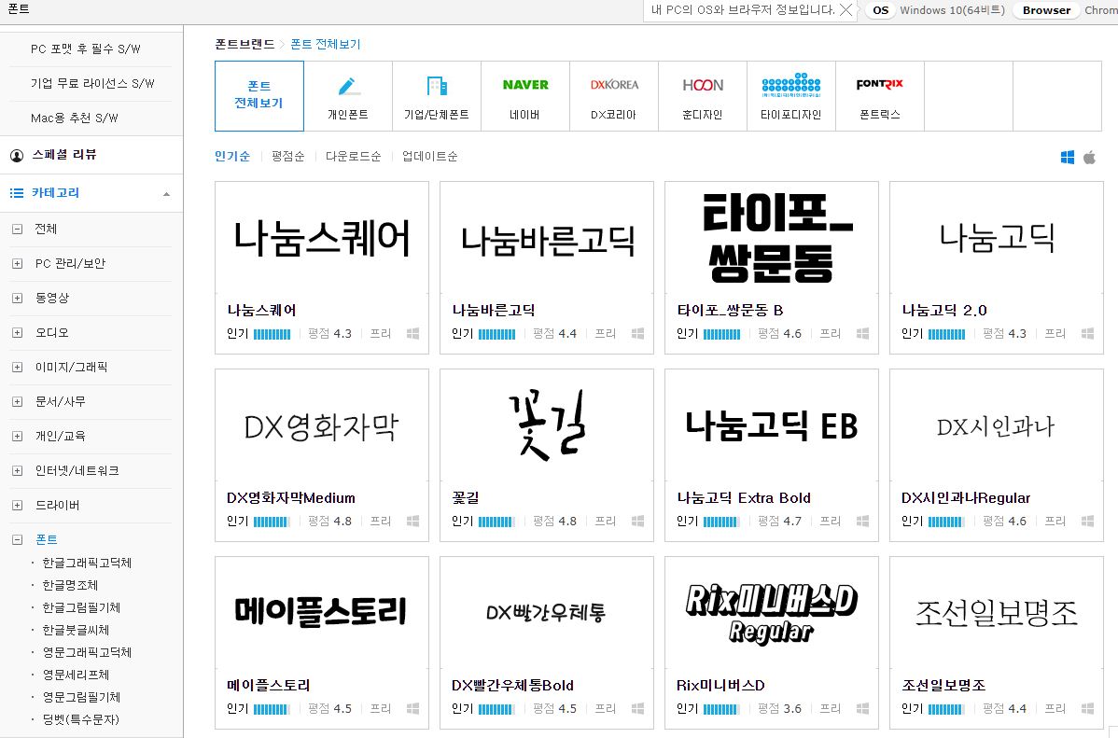Collapse the 폰트 category
Viewport: 1118px width, 738px height.
17,540
